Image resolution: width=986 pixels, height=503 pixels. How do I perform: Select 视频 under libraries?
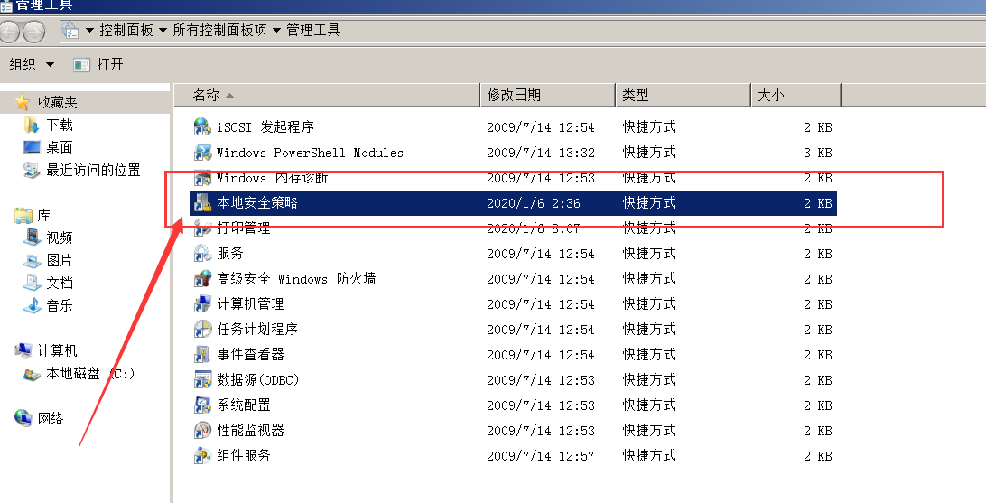point(60,238)
